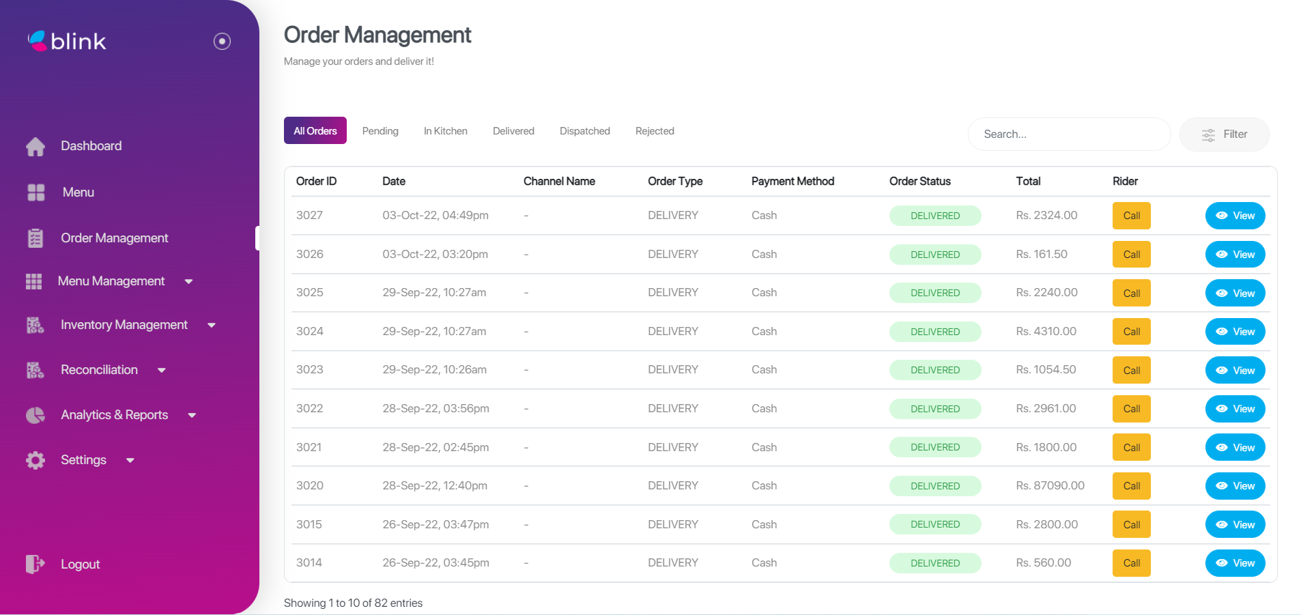Select the Analytics & Reports pie chart icon
The image size is (1301, 615).
35,415
